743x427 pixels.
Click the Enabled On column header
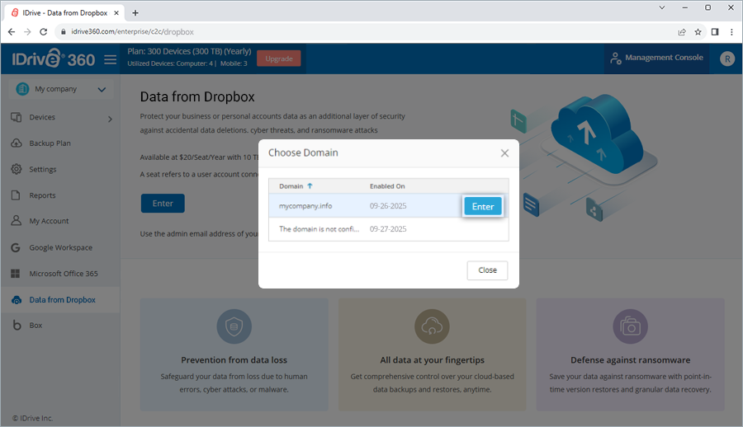pos(387,186)
